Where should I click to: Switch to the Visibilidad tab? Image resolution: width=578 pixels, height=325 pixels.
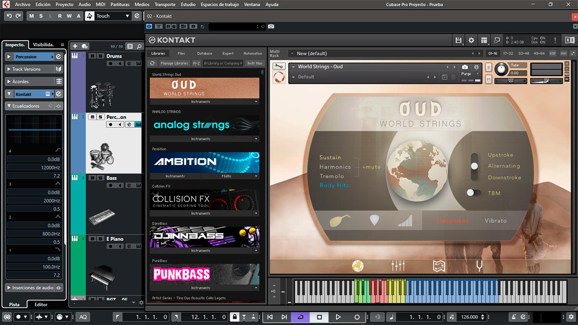43,45
